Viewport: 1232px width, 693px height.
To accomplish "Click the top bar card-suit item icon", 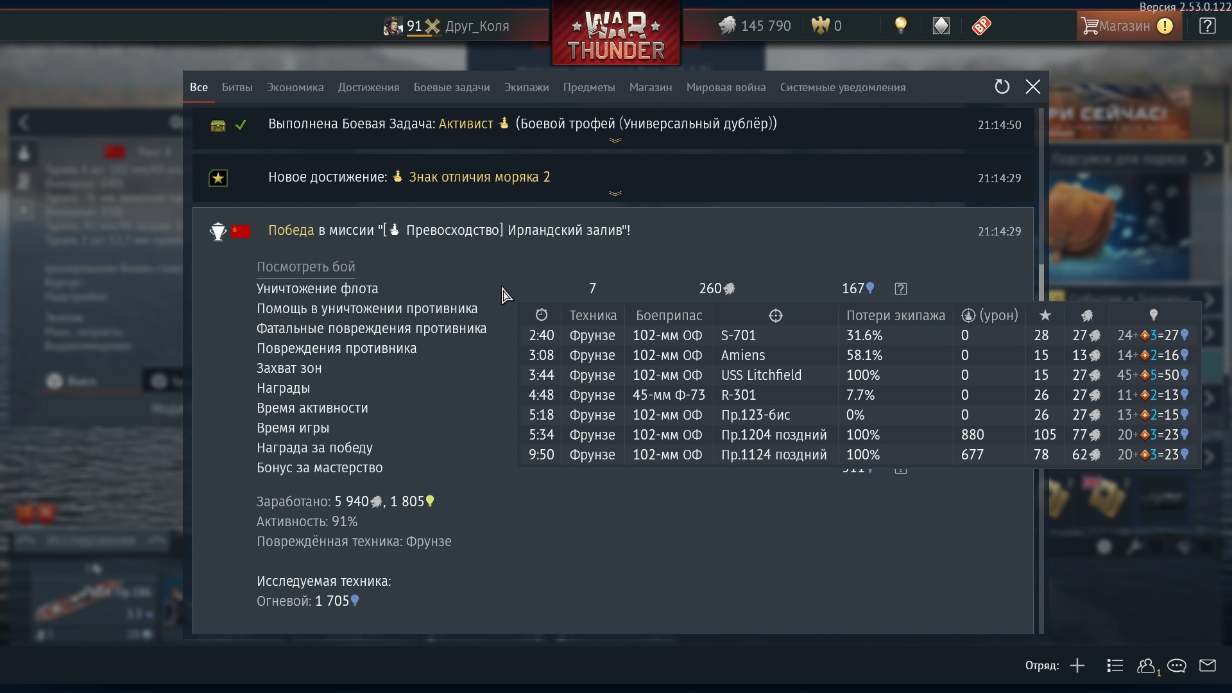I will pos(941,26).
